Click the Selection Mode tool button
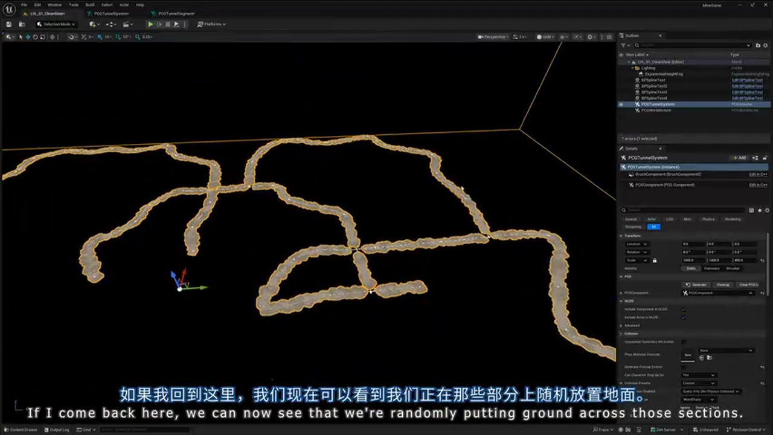The image size is (773, 435). pos(56,24)
